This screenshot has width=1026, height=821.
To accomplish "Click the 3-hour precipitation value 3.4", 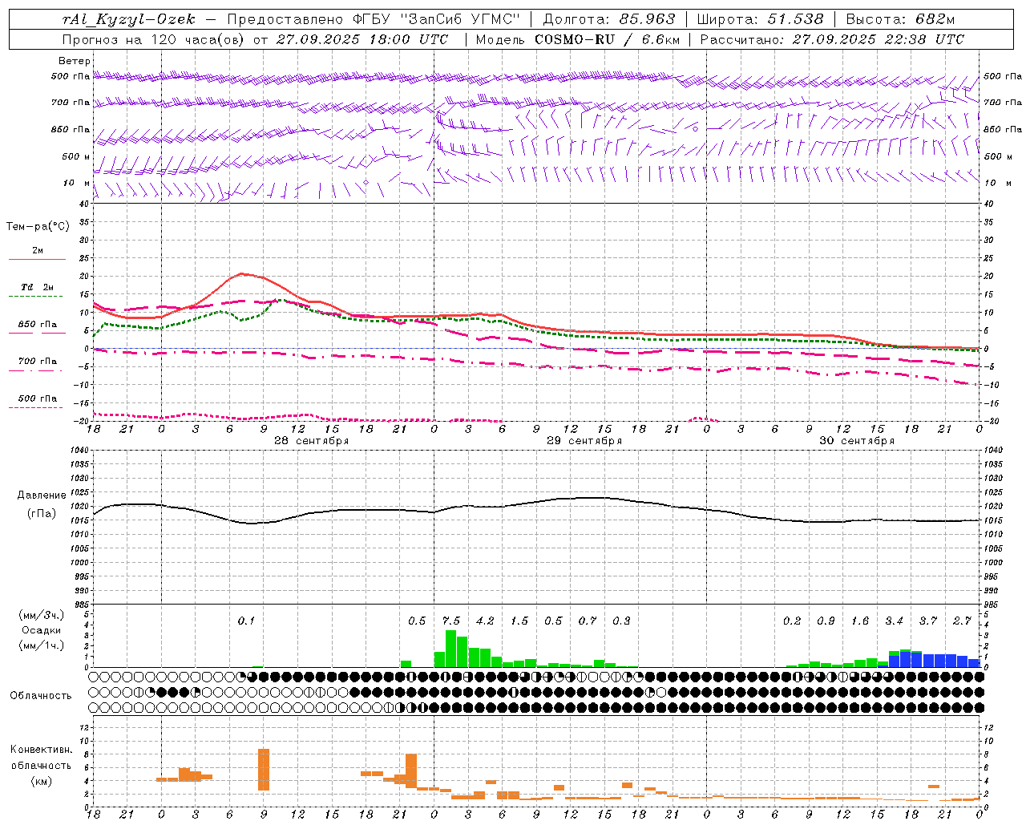I will point(894,621).
